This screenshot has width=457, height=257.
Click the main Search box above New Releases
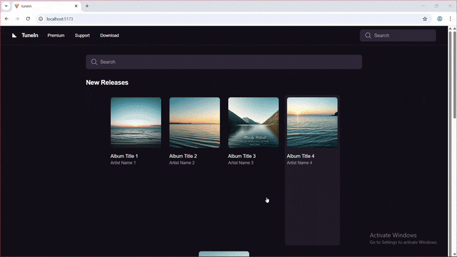(x=224, y=62)
